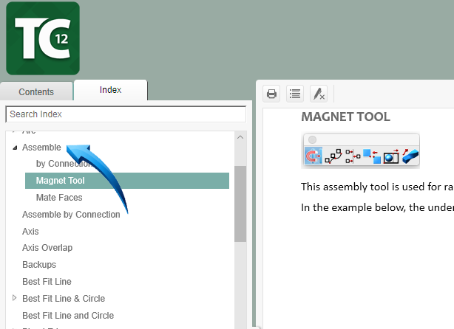The width and height of the screenshot is (454, 329).
Task: Open the Axis index entry
Action: (30, 232)
